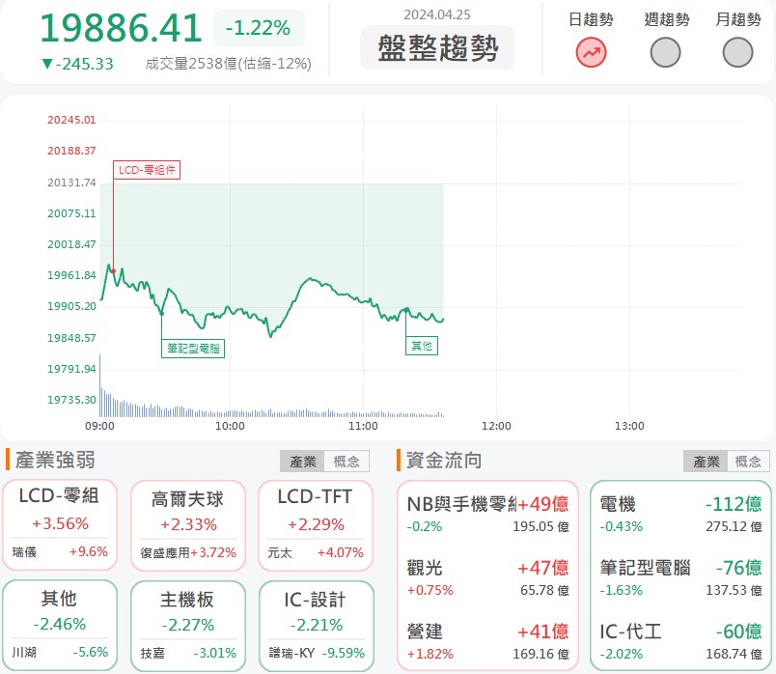Open the LCD-TFT +2.29% industry card
776x674 pixels.
point(316,525)
